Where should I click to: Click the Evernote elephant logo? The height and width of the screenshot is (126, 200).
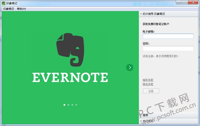coord(70,50)
